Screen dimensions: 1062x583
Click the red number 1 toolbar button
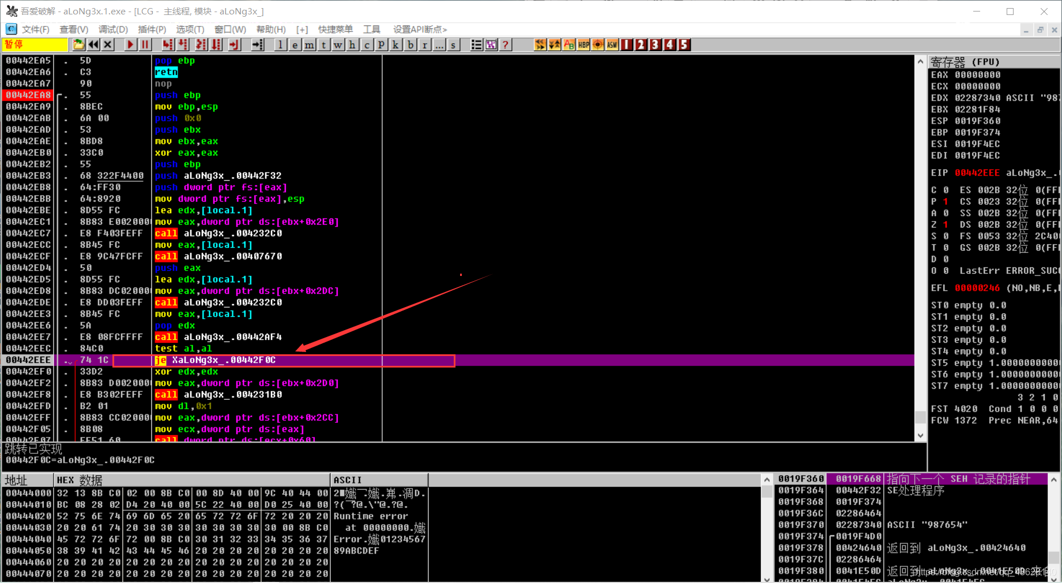click(627, 44)
